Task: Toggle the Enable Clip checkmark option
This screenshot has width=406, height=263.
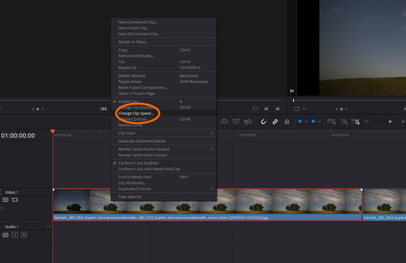Action: pyautogui.click(x=128, y=101)
